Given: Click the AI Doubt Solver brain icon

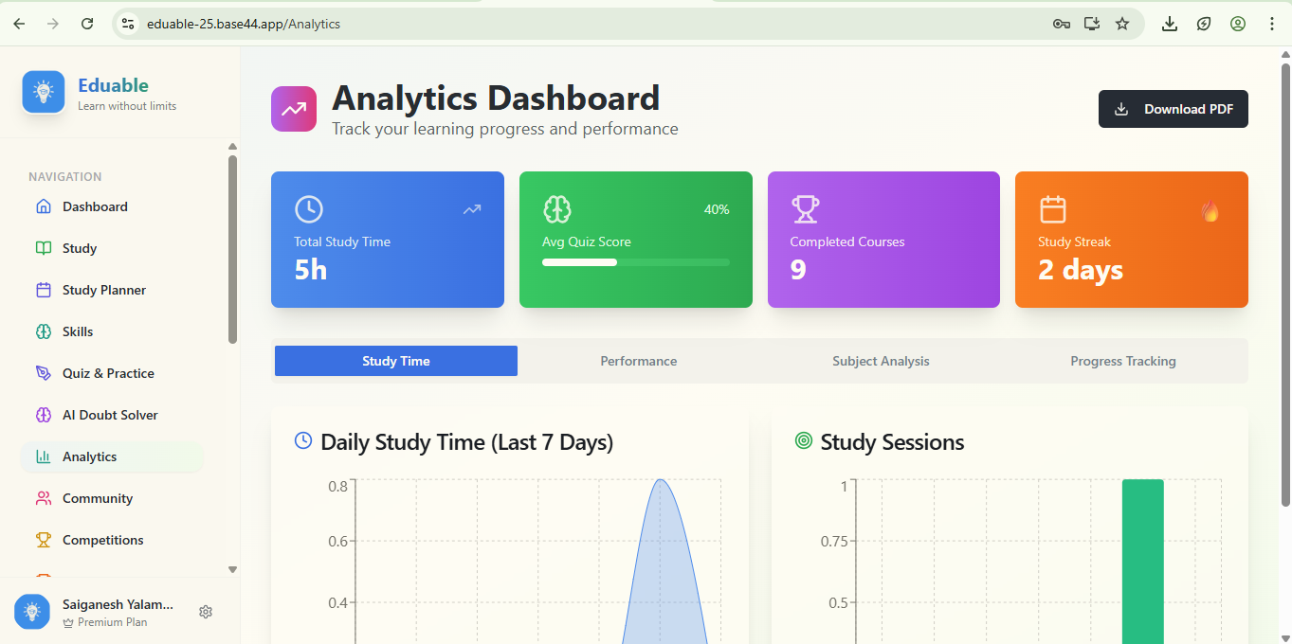Looking at the screenshot, I should (x=44, y=415).
